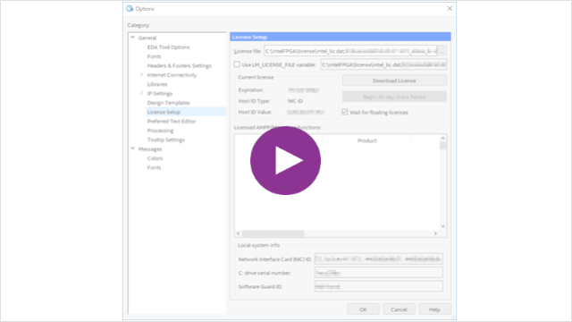The width and height of the screenshot is (572, 322).
Task: Select the IP Settings item
Action: point(160,93)
